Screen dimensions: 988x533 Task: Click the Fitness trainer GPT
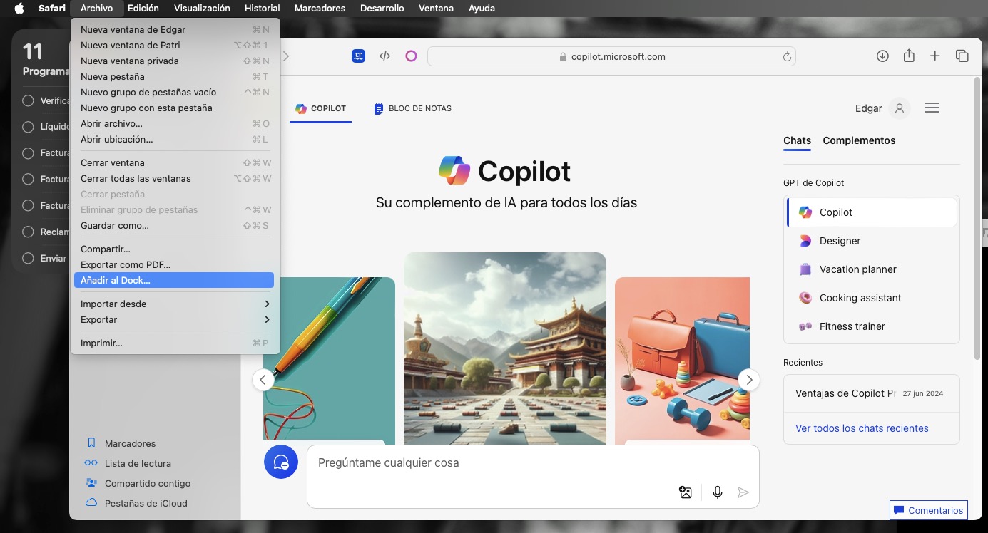click(x=851, y=326)
